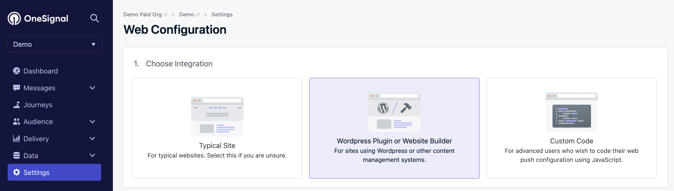Open the Settings breadcrumb link
The height and width of the screenshot is (191, 674).
coord(222,14)
